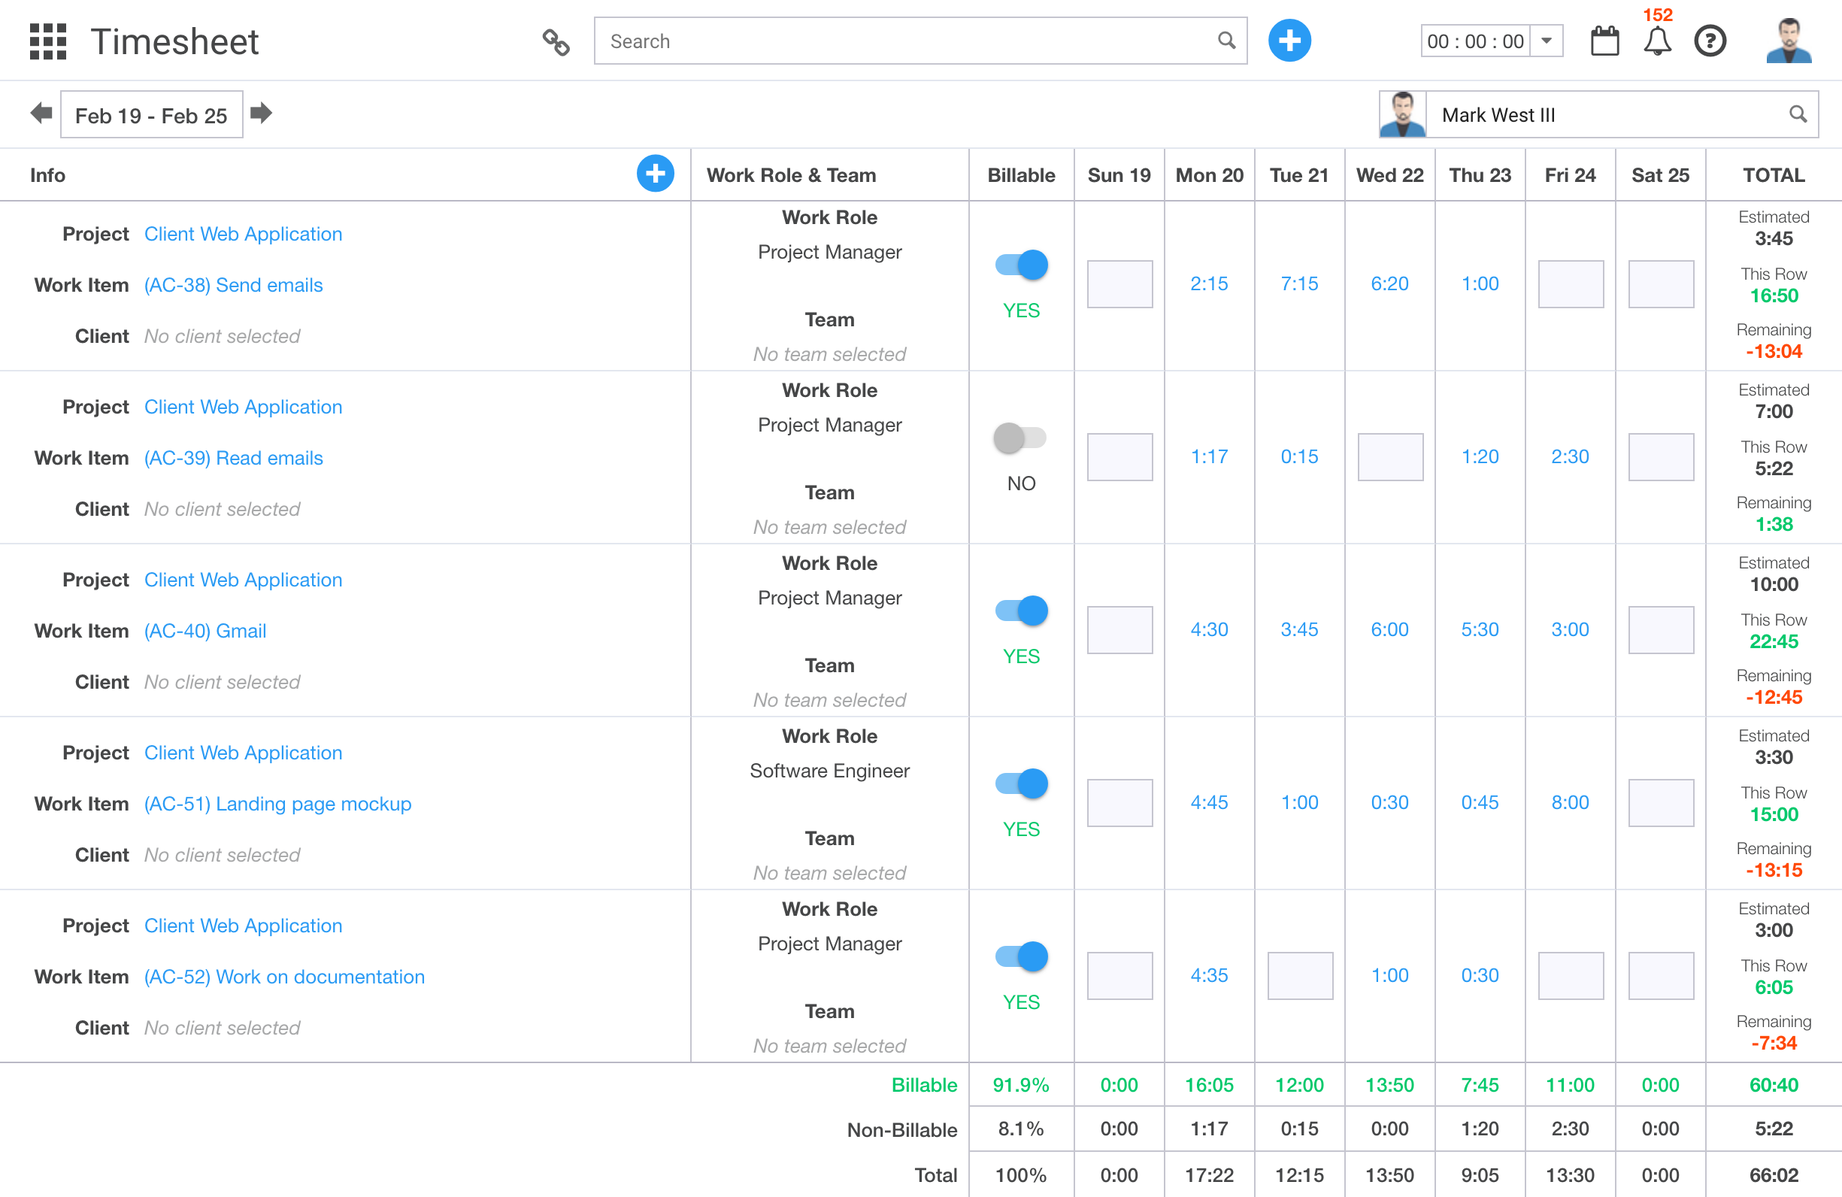The image size is (1842, 1197).
Task: Toggle billable off for Send emails row
Action: [x=1021, y=265]
